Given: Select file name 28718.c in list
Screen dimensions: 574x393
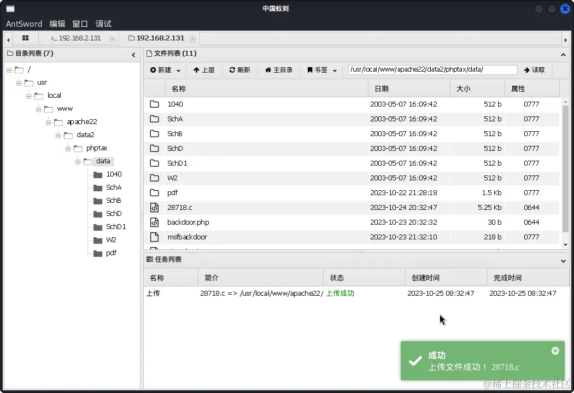Looking at the screenshot, I should point(180,208).
